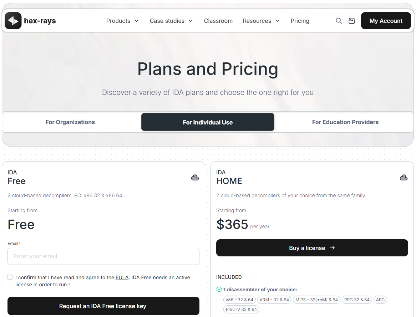Expand the Case studies dropdown
The width and height of the screenshot is (416, 317).
pos(171,21)
